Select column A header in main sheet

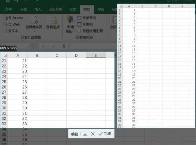(18, 56)
